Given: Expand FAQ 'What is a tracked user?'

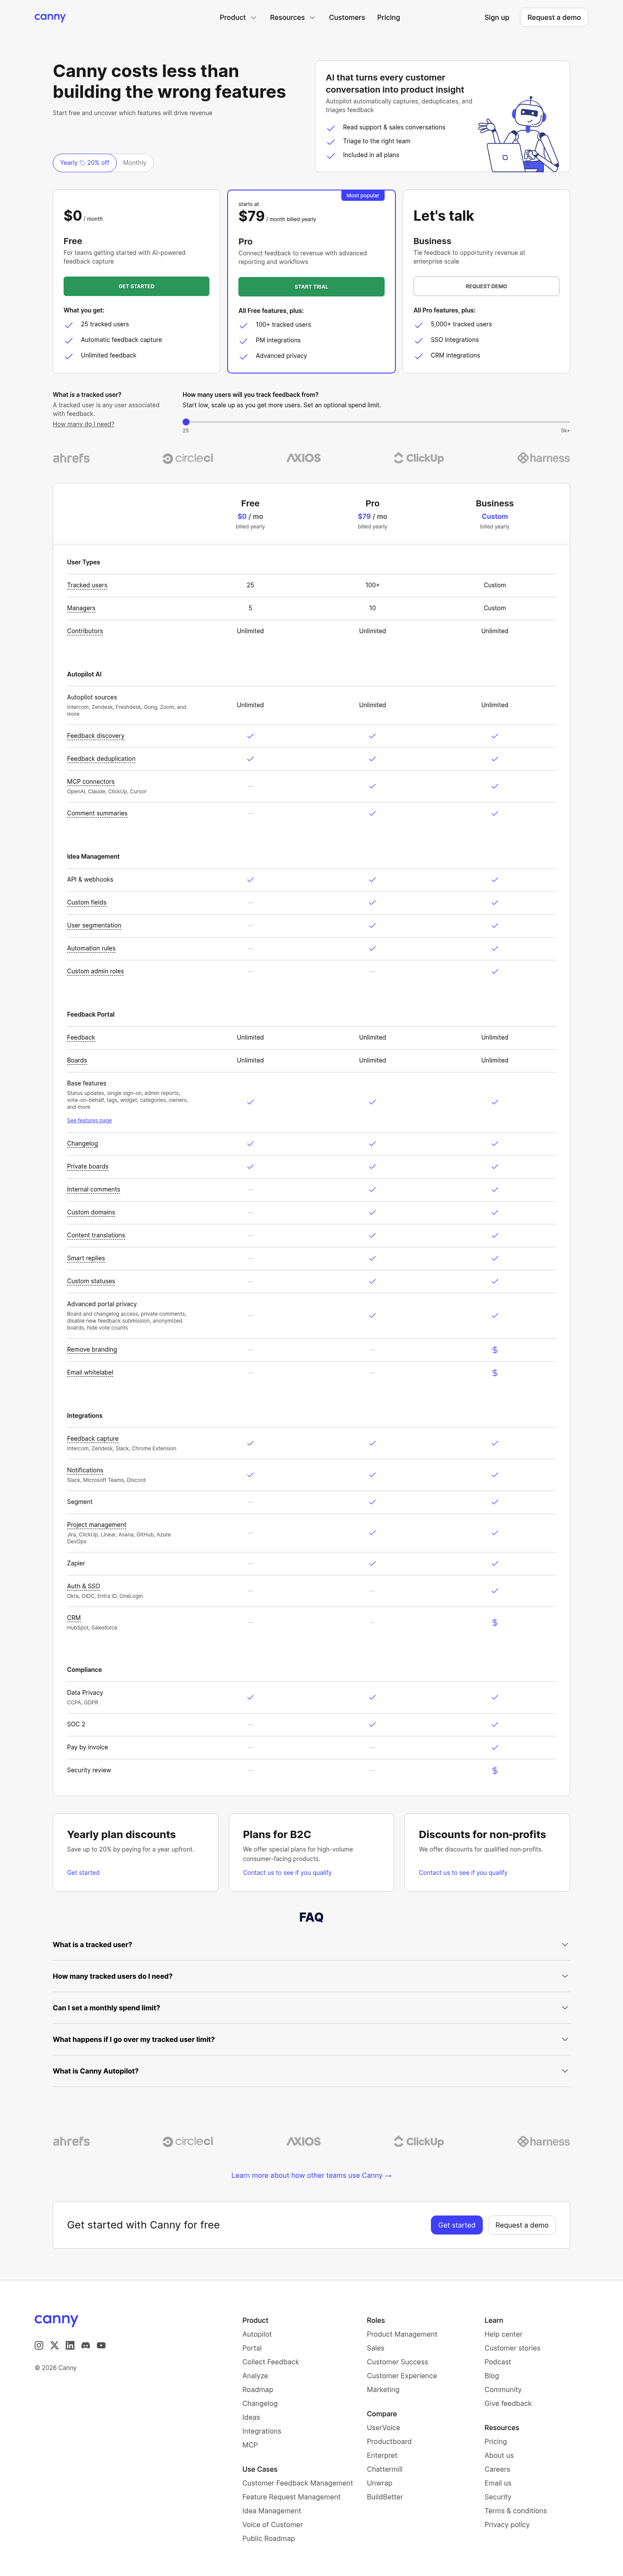Looking at the screenshot, I should click(x=311, y=1944).
